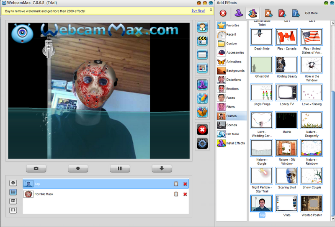
Task: Apply the Vista effect thumbnail
Action: pos(286,204)
